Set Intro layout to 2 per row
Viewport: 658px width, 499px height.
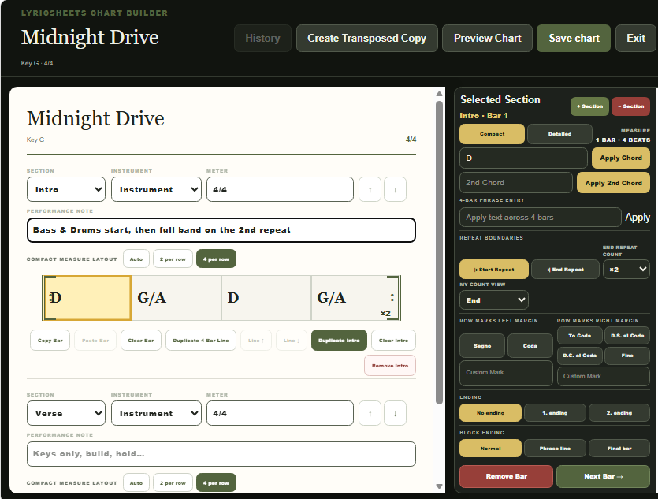pyautogui.click(x=173, y=259)
